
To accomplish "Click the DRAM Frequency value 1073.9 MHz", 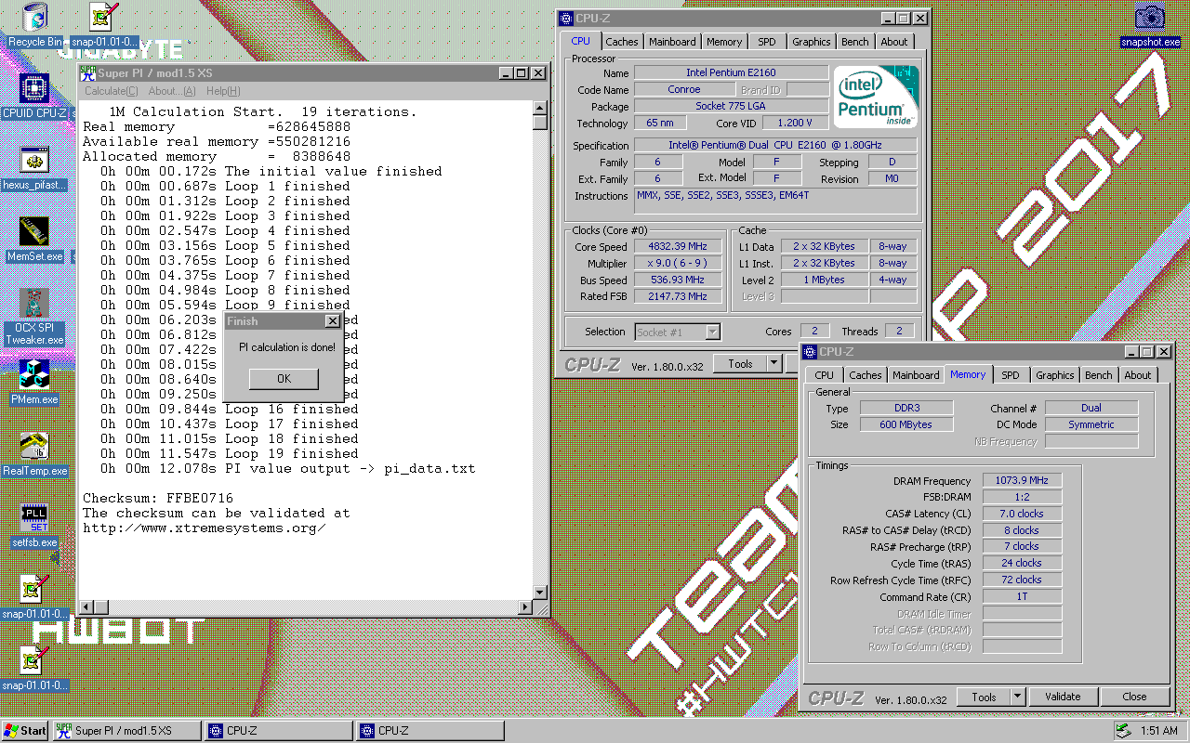I will click(1023, 481).
